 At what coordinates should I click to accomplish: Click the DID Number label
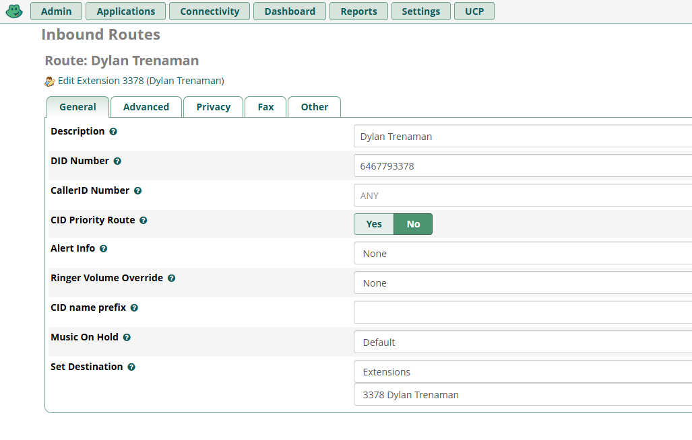(80, 161)
